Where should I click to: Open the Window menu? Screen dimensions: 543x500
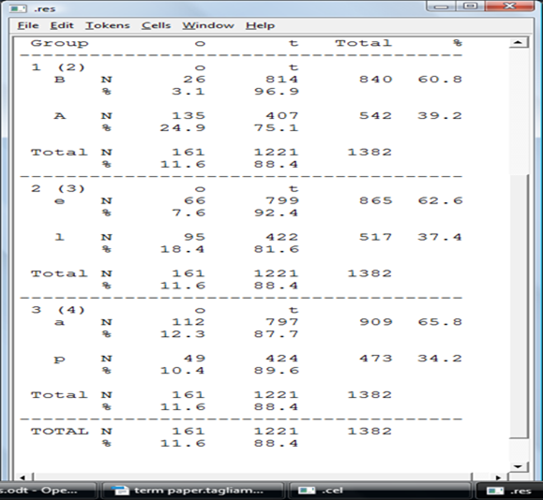click(208, 25)
